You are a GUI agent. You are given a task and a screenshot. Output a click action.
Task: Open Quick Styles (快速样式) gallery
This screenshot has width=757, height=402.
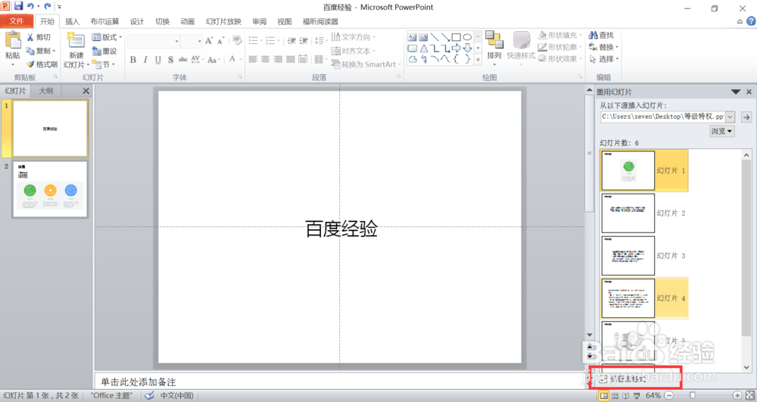click(521, 47)
